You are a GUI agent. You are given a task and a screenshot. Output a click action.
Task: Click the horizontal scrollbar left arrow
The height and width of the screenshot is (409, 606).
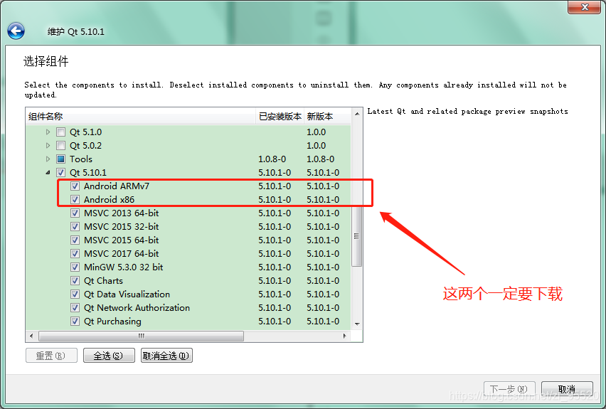pos(31,336)
